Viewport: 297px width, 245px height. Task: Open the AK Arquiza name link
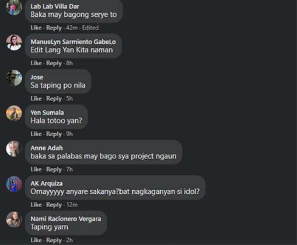pyautogui.click(x=46, y=183)
